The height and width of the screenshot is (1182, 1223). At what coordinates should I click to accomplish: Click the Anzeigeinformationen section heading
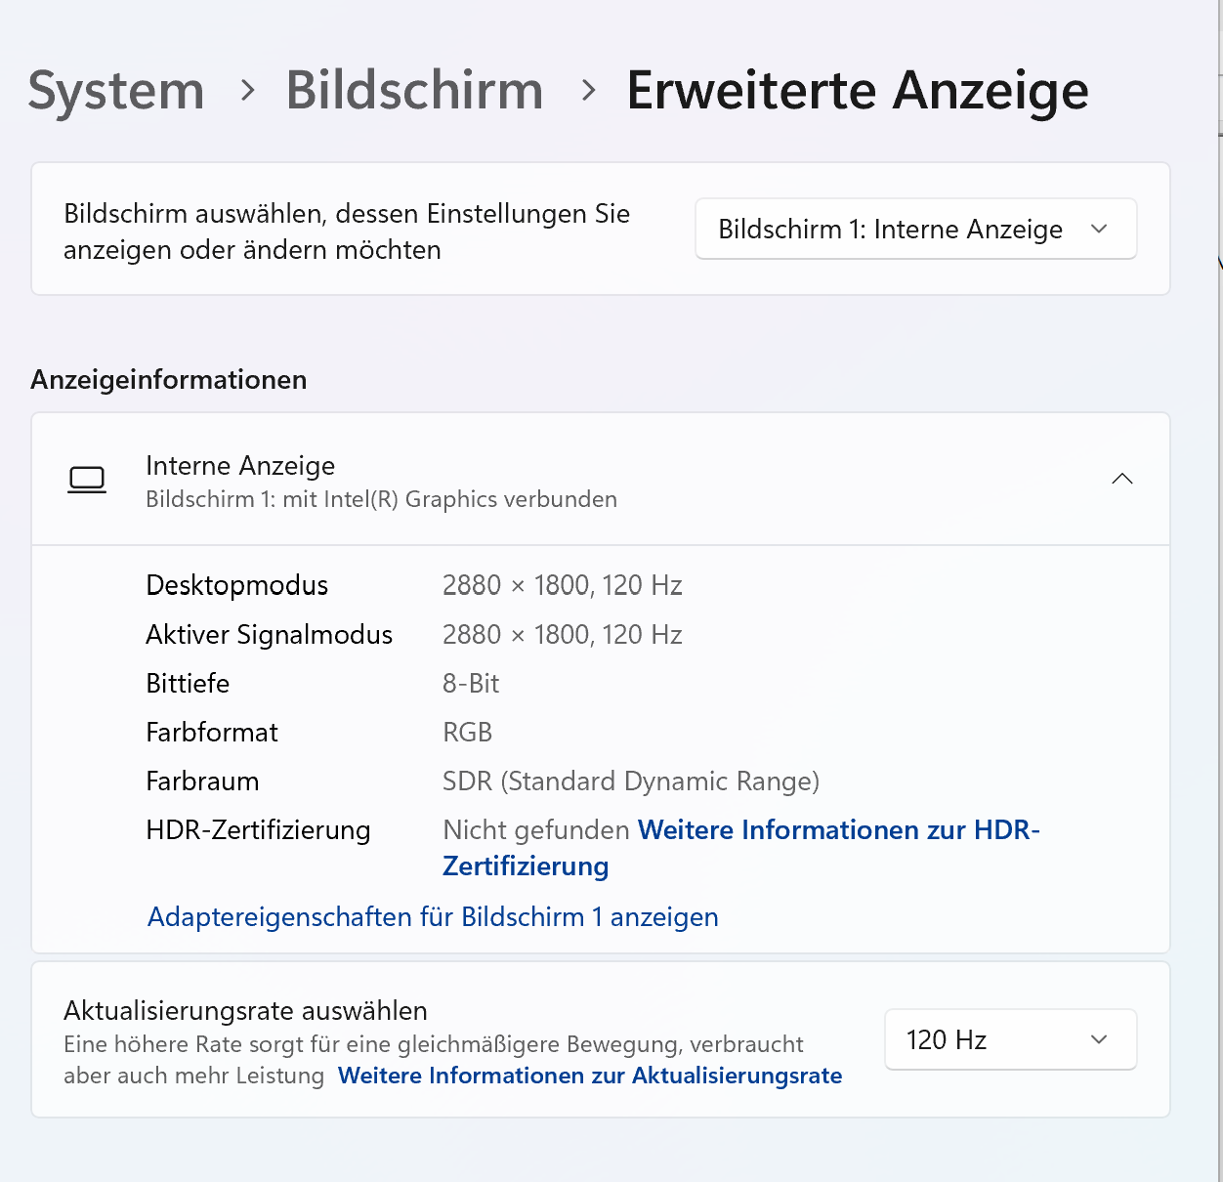coord(169,379)
